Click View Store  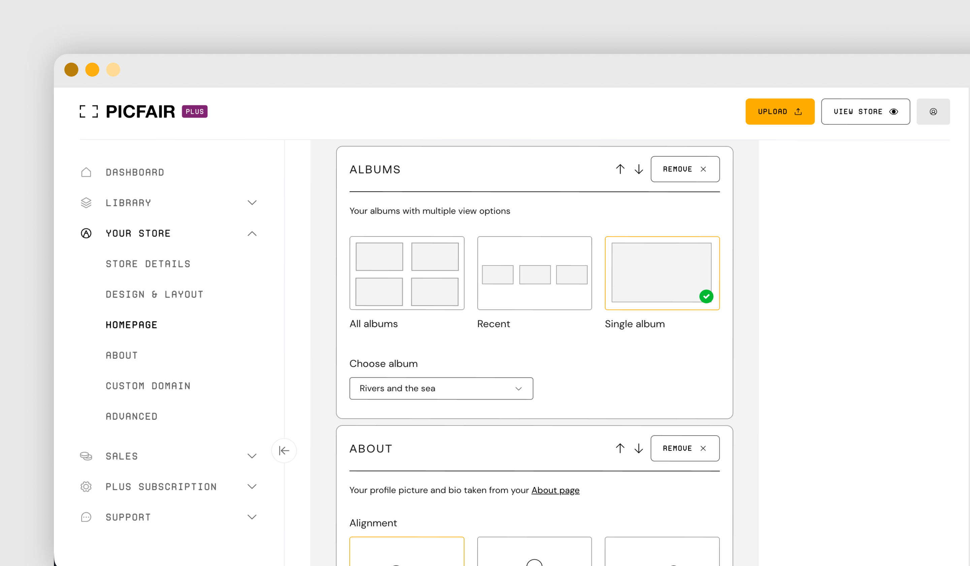pos(866,112)
